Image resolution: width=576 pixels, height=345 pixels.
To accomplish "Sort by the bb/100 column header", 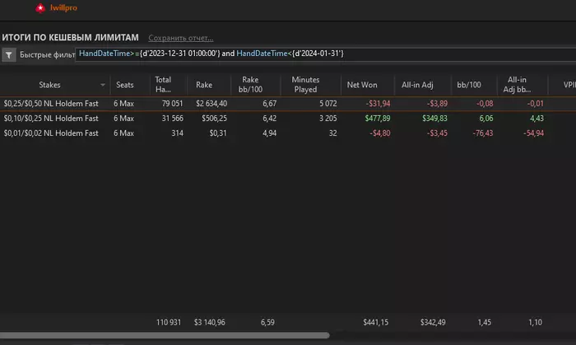I will (468, 84).
